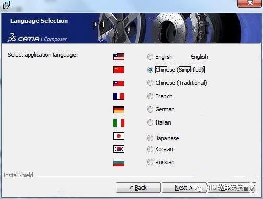Choose the Italian radio button

point(150,122)
